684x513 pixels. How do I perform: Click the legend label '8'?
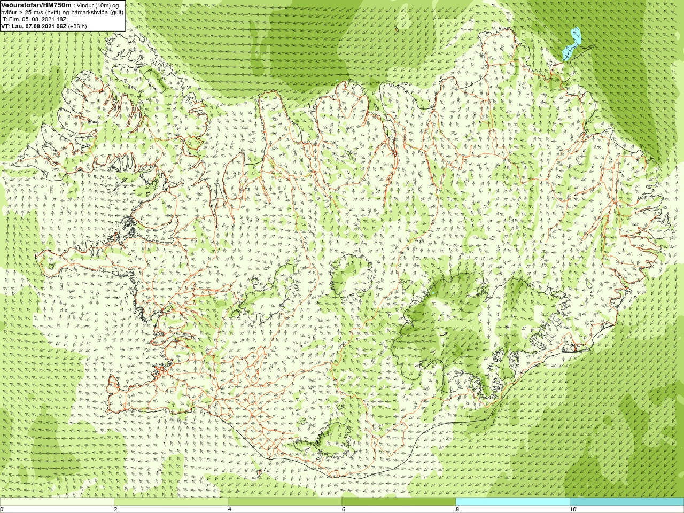(457, 510)
